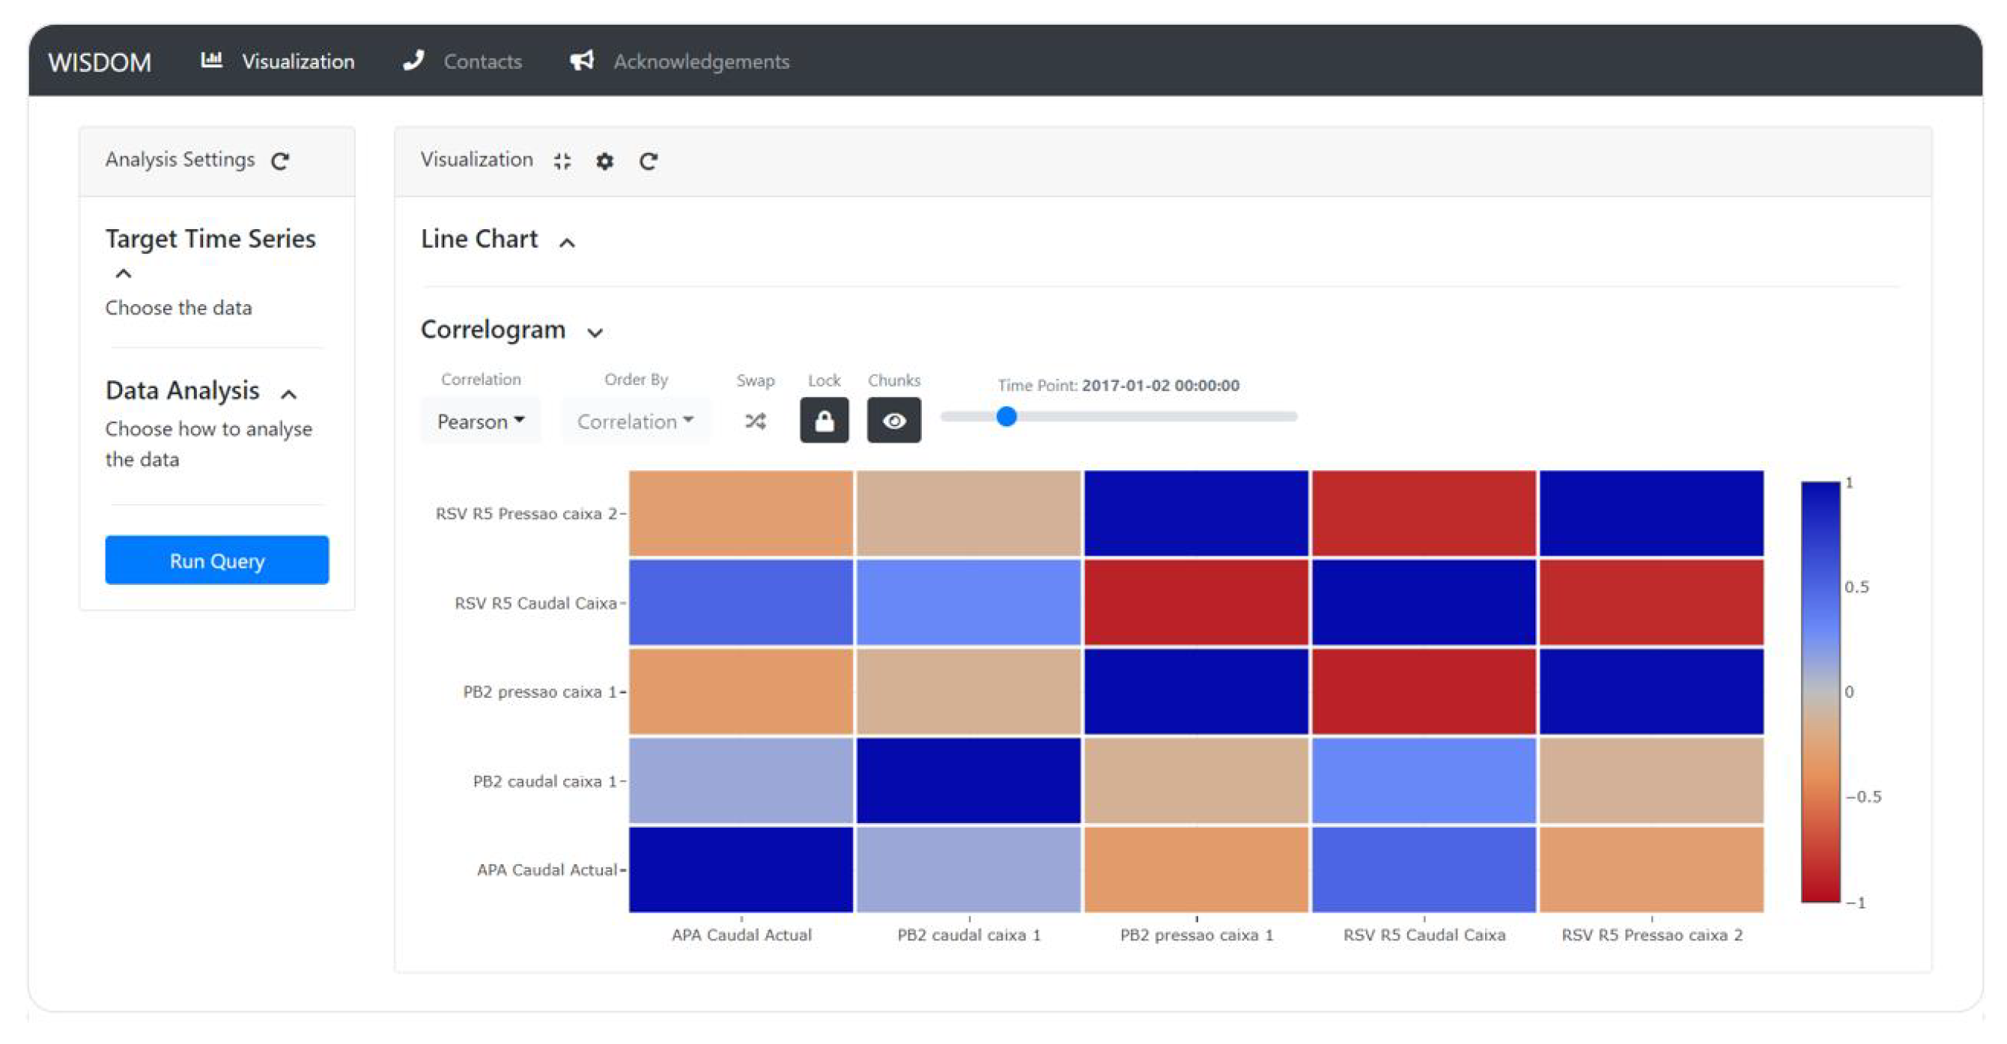Open the Order By Correlation dropdown
The height and width of the screenshot is (1044, 2007).
point(635,421)
